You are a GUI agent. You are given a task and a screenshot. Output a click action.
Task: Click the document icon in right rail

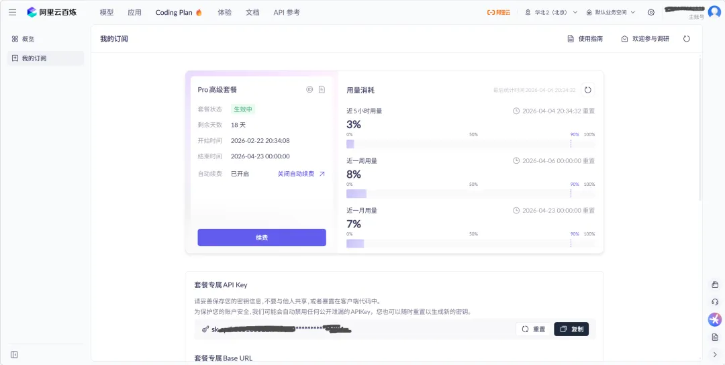pyautogui.click(x=715, y=337)
